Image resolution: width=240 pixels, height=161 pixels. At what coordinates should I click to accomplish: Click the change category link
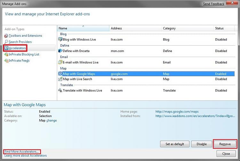(52, 121)
